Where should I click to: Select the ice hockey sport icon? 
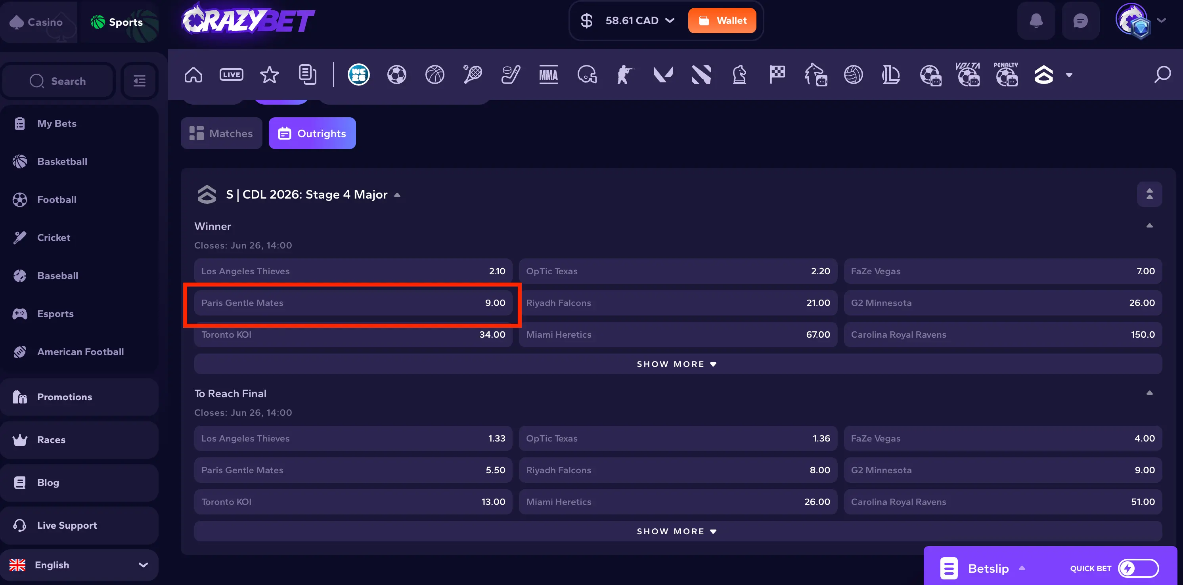click(x=511, y=75)
